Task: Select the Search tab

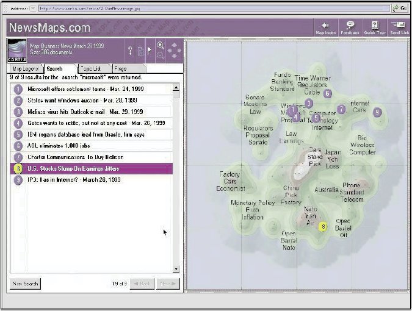Action: pyautogui.click(x=61, y=69)
